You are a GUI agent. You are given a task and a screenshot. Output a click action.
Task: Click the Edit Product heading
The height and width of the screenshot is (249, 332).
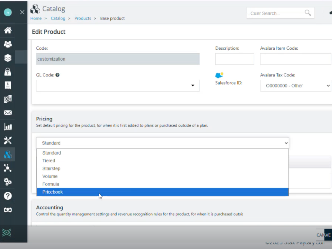[x=49, y=32]
